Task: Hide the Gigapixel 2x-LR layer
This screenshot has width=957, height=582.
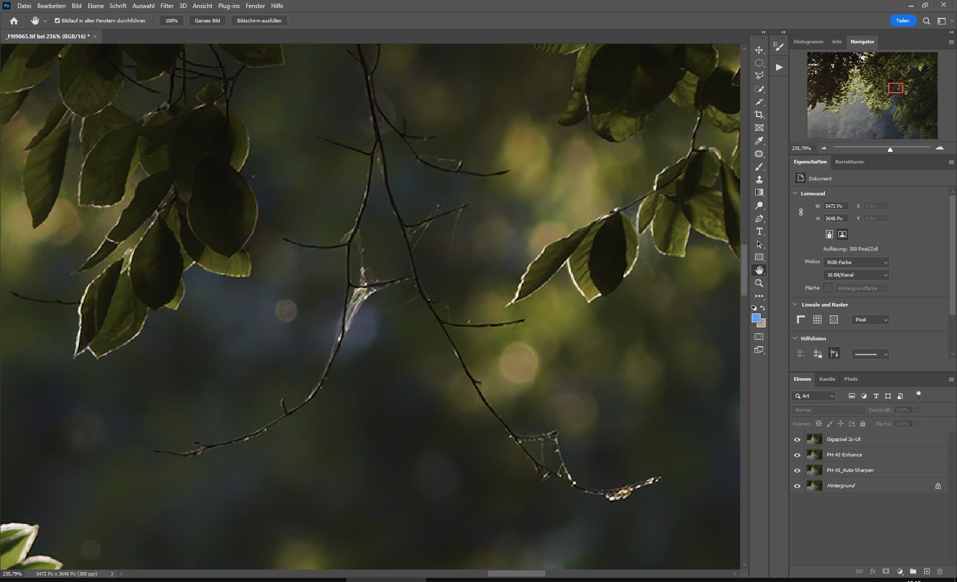Action: (x=797, y=439)
